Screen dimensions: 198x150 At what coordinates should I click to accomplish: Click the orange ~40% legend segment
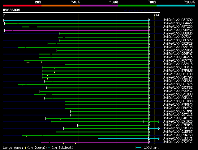pyautogui.click(x=61, y=6)
